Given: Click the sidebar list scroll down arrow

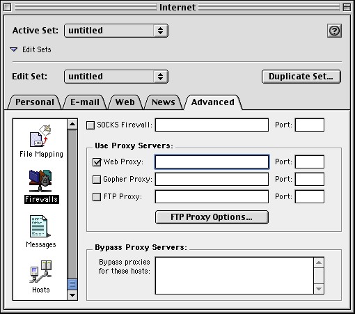Looking at the screenshot, I should pos(72,295).
